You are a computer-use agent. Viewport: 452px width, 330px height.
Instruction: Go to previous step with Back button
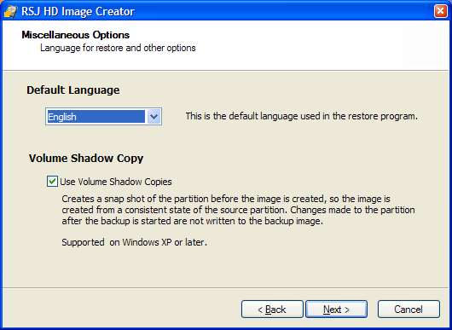tap(272, 310)
